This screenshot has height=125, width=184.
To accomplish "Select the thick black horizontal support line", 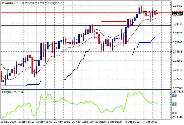I will [x=86, y=25].
